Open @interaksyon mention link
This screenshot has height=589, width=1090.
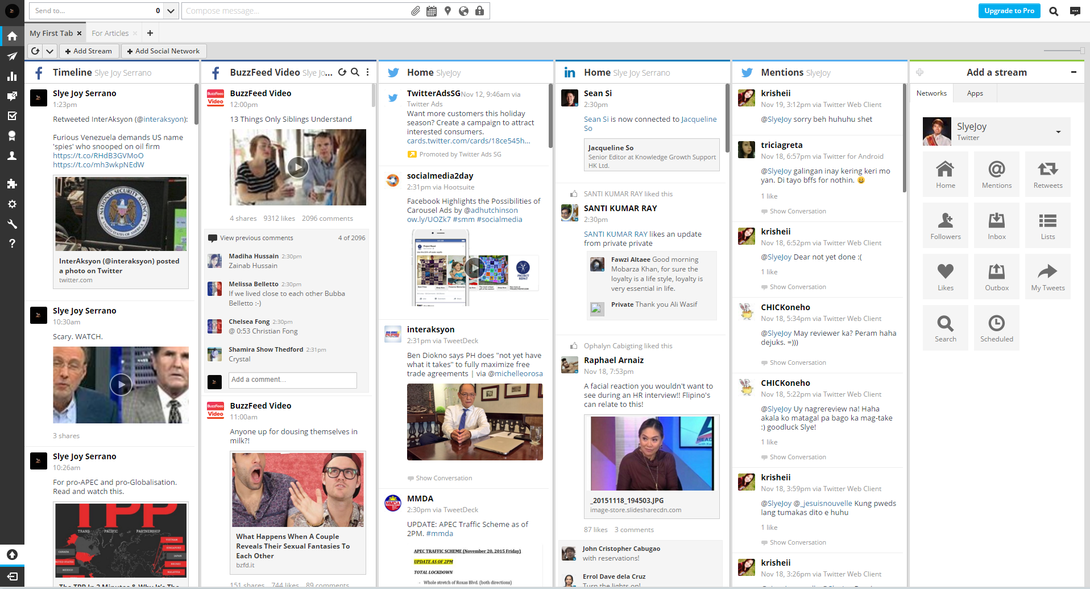[x=161, y=120]
